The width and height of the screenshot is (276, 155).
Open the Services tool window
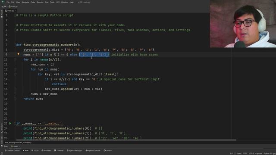(x=108, y=150)
